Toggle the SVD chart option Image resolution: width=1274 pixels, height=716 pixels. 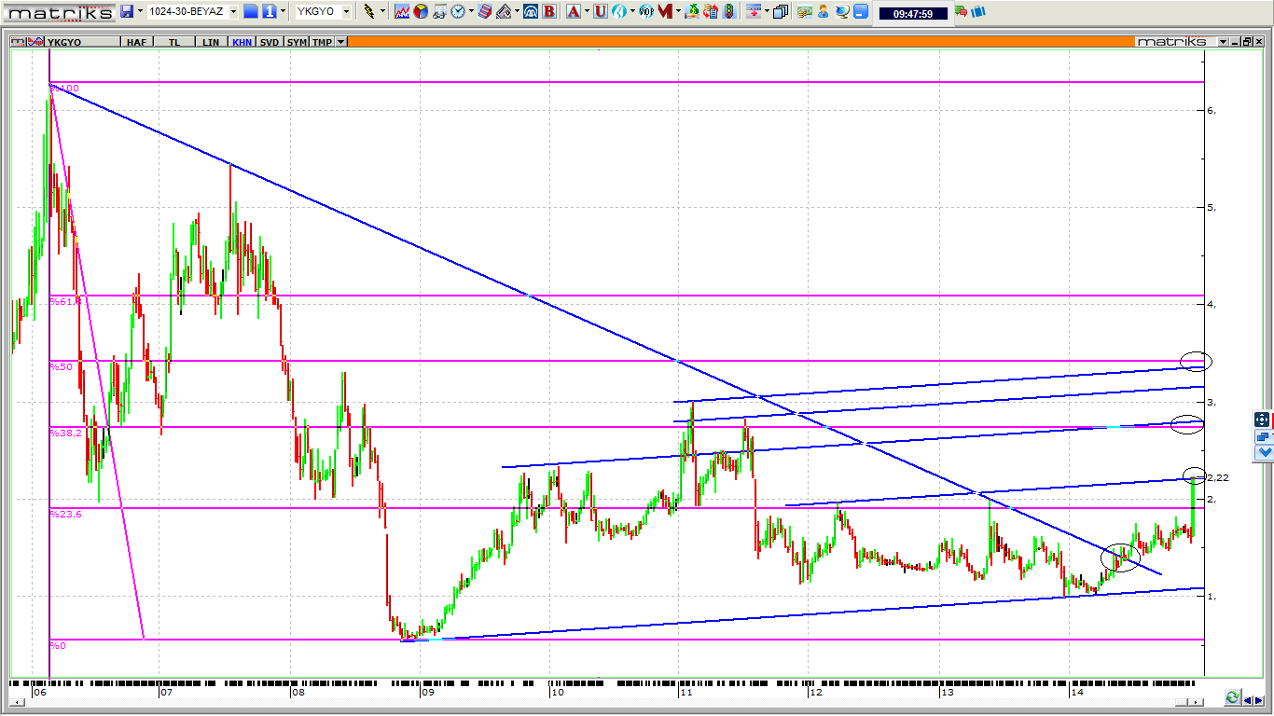click(x=270, y=42)
